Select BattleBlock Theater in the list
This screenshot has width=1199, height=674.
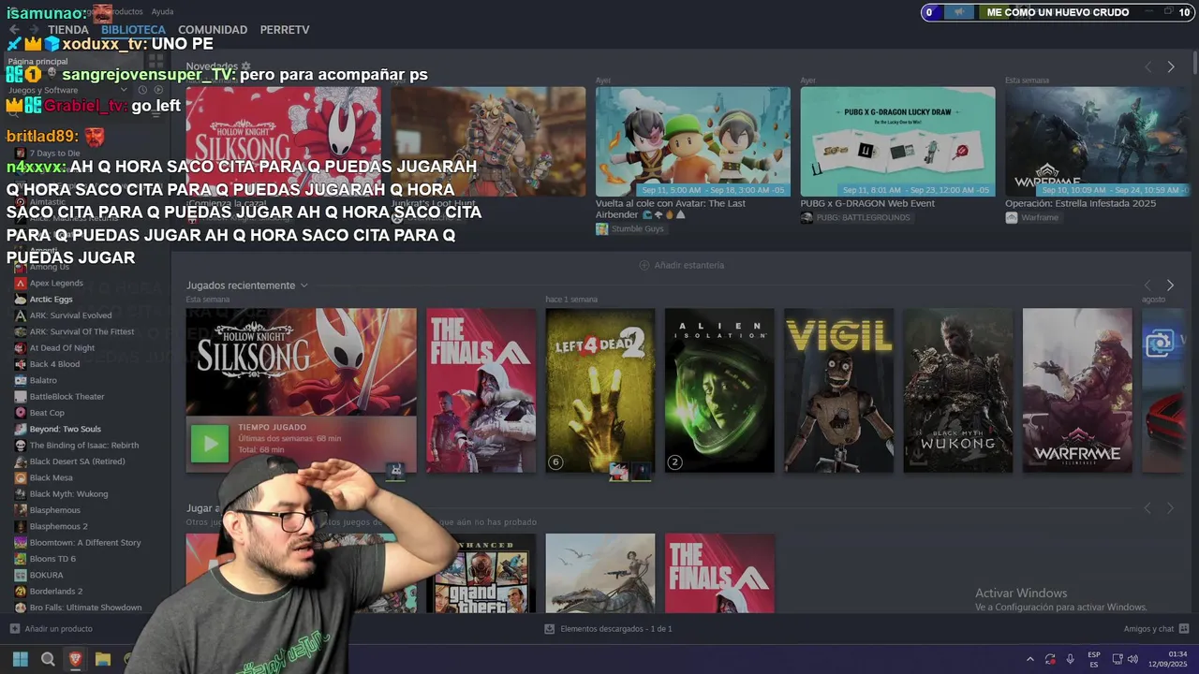click(67, 397)
